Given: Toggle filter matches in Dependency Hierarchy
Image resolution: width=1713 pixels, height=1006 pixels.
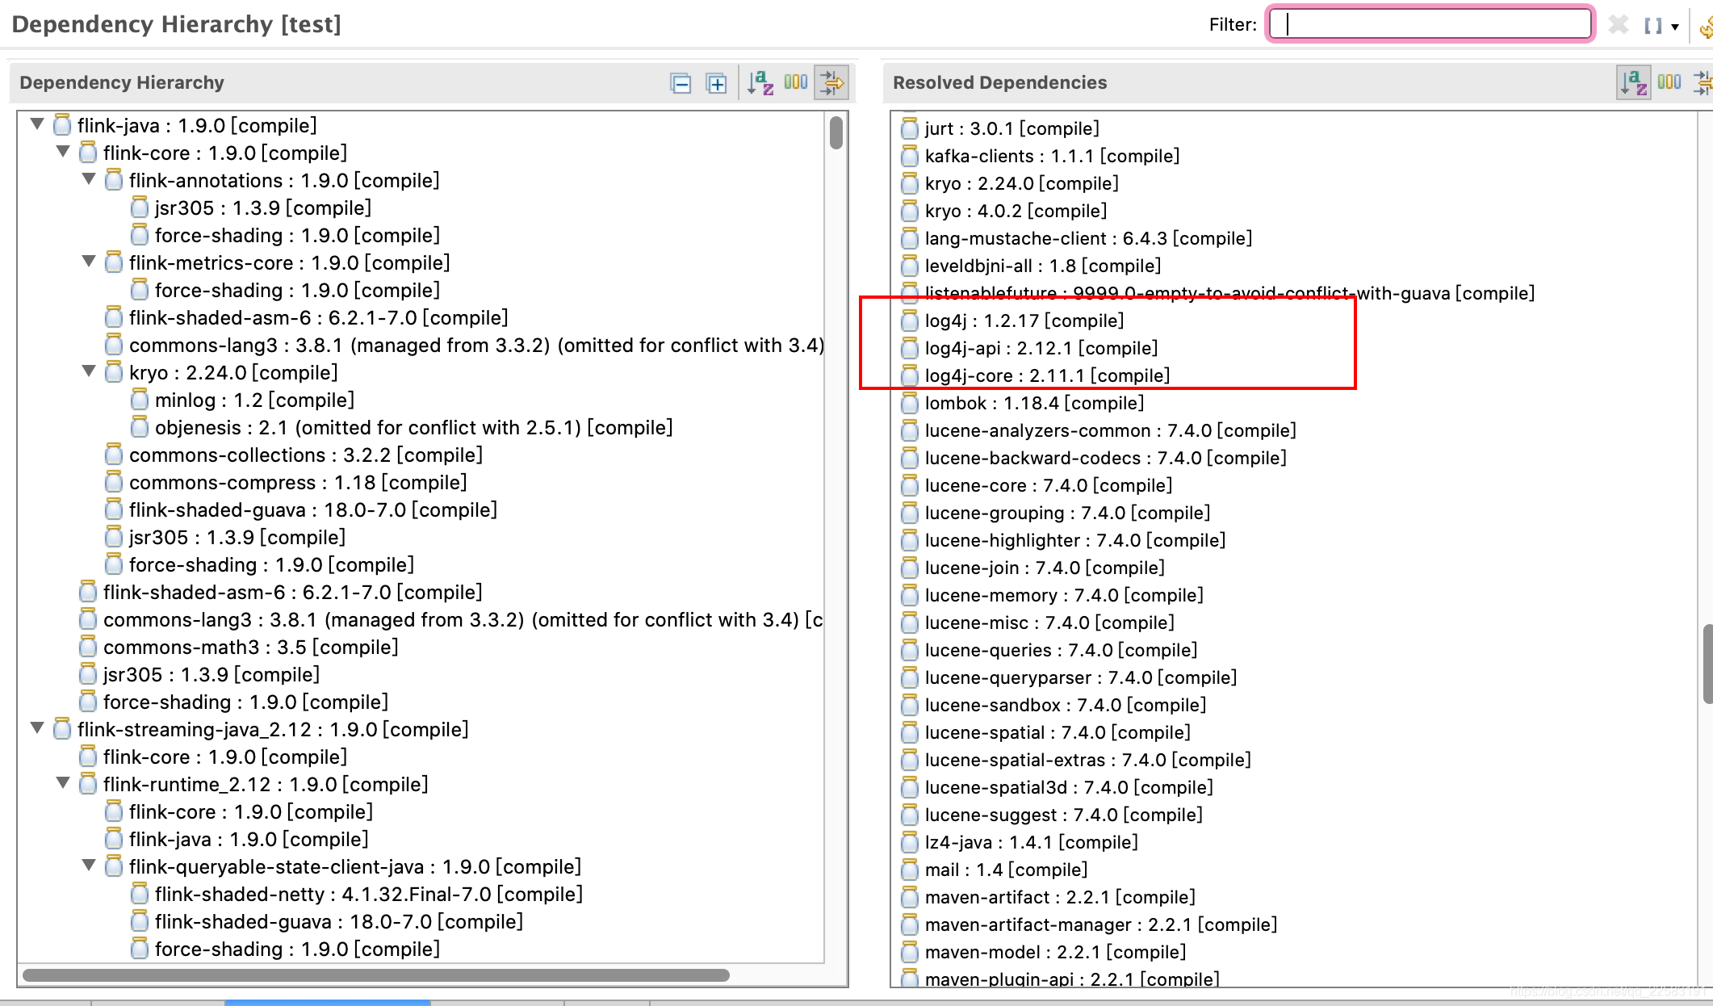Looking at the screenshot, I should (x=831, y=82).
